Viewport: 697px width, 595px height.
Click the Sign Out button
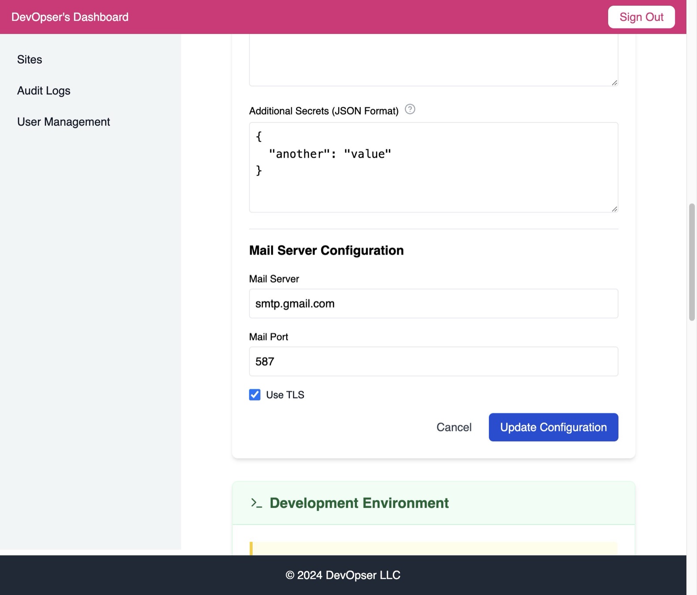[x=641, y=17]
